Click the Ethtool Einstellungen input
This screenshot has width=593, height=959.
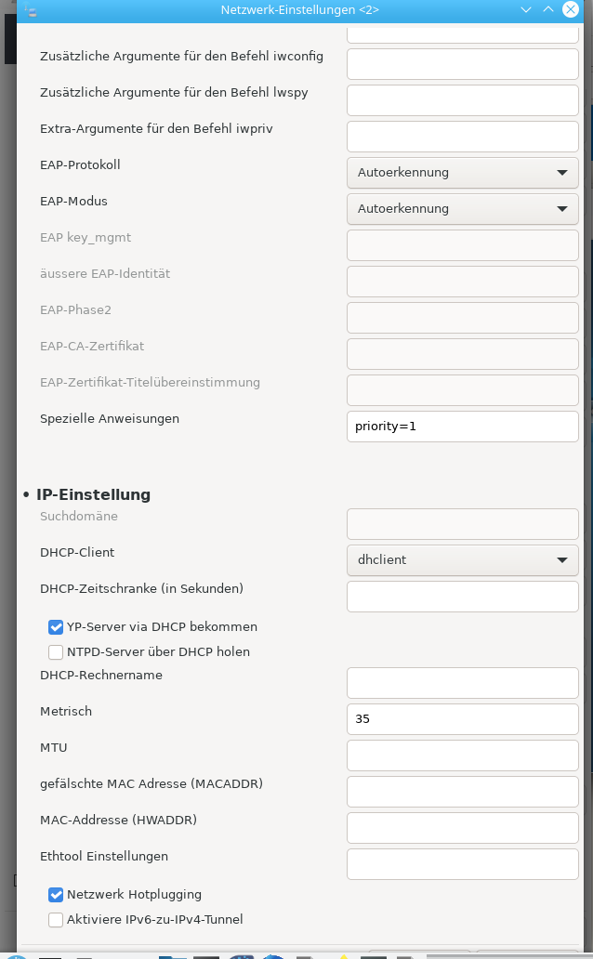[x=463, y=863]
